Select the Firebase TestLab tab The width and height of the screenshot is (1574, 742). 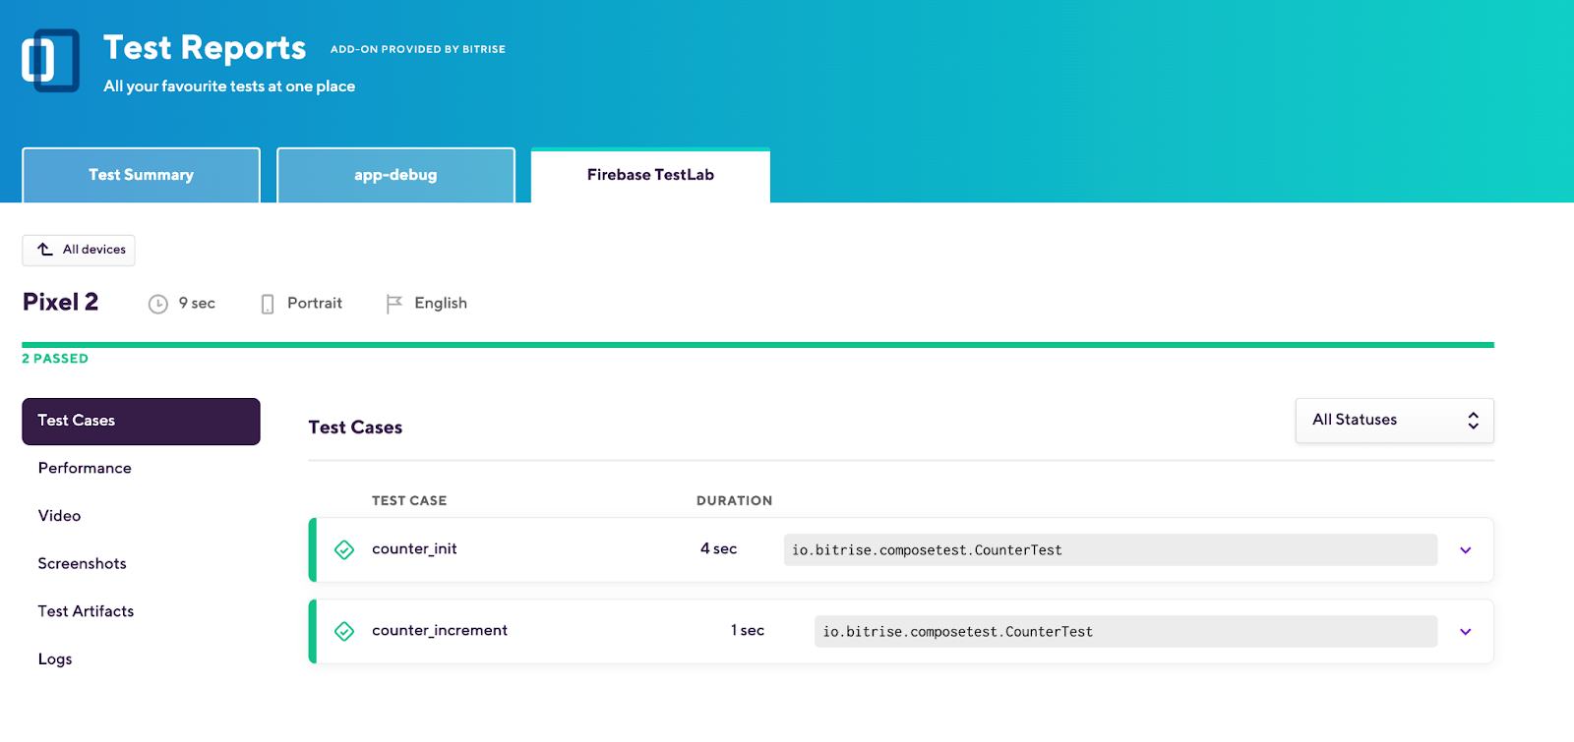[650, 175]
